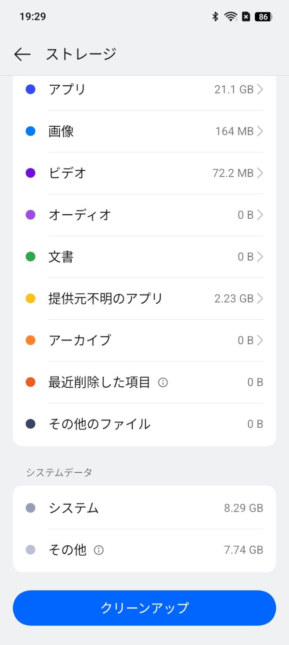The width and height of the screenshot is (289, 645).
Task: Select the 提供元不明のアプリ entry
Action: coord(144,298)
